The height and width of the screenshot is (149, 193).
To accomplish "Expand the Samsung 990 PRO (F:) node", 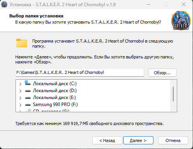I will pyautogui.click(x=20, y=105).
